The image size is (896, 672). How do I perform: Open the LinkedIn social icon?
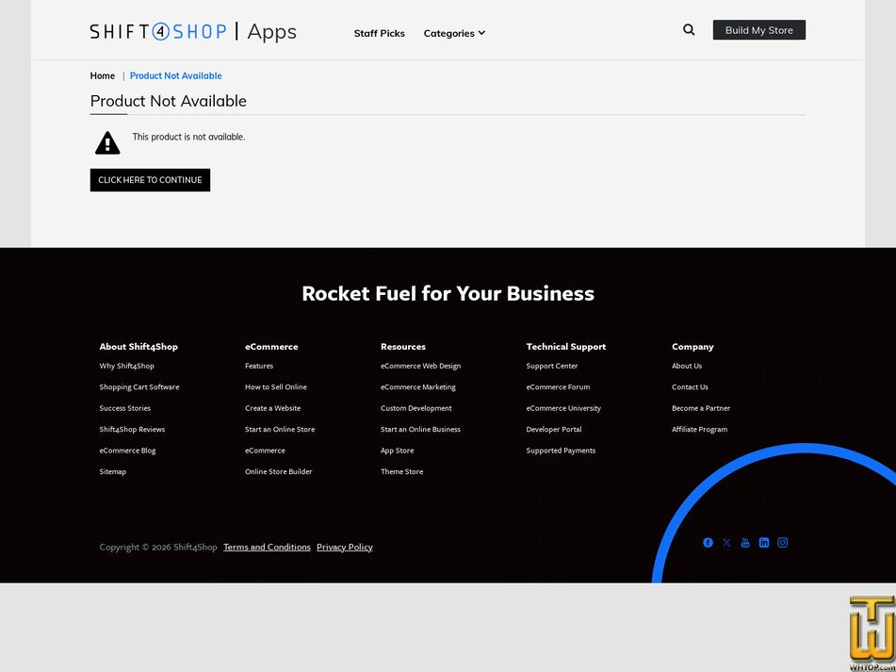pos(764,543)
